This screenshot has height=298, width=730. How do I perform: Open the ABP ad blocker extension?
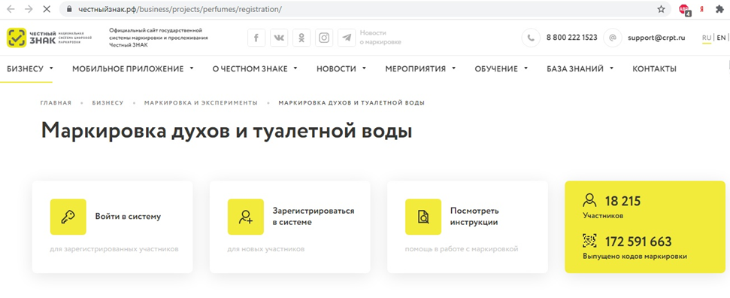(684, 9)
